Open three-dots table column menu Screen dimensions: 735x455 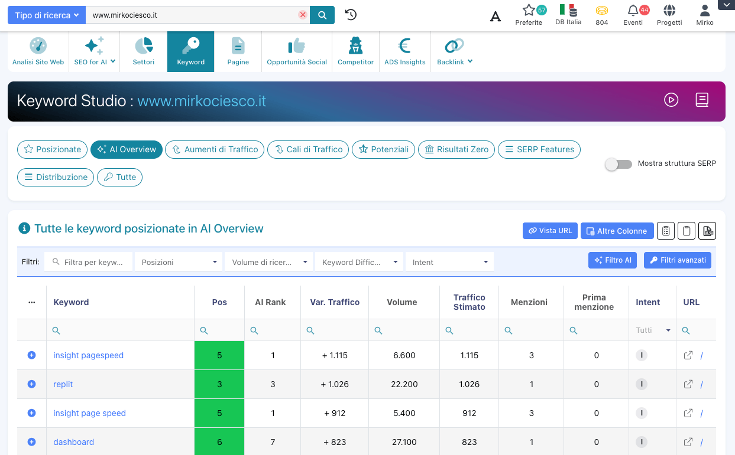tap(32, 302)
